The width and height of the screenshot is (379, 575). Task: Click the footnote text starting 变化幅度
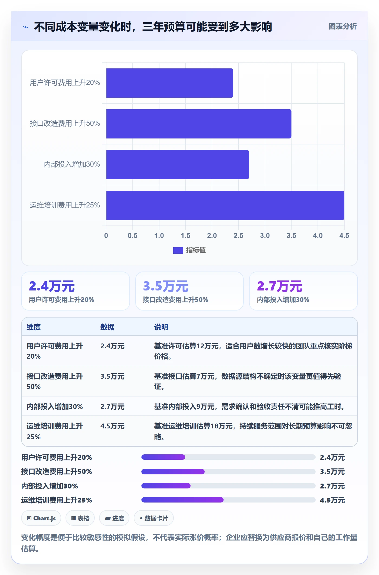click(x=189, y=543)
